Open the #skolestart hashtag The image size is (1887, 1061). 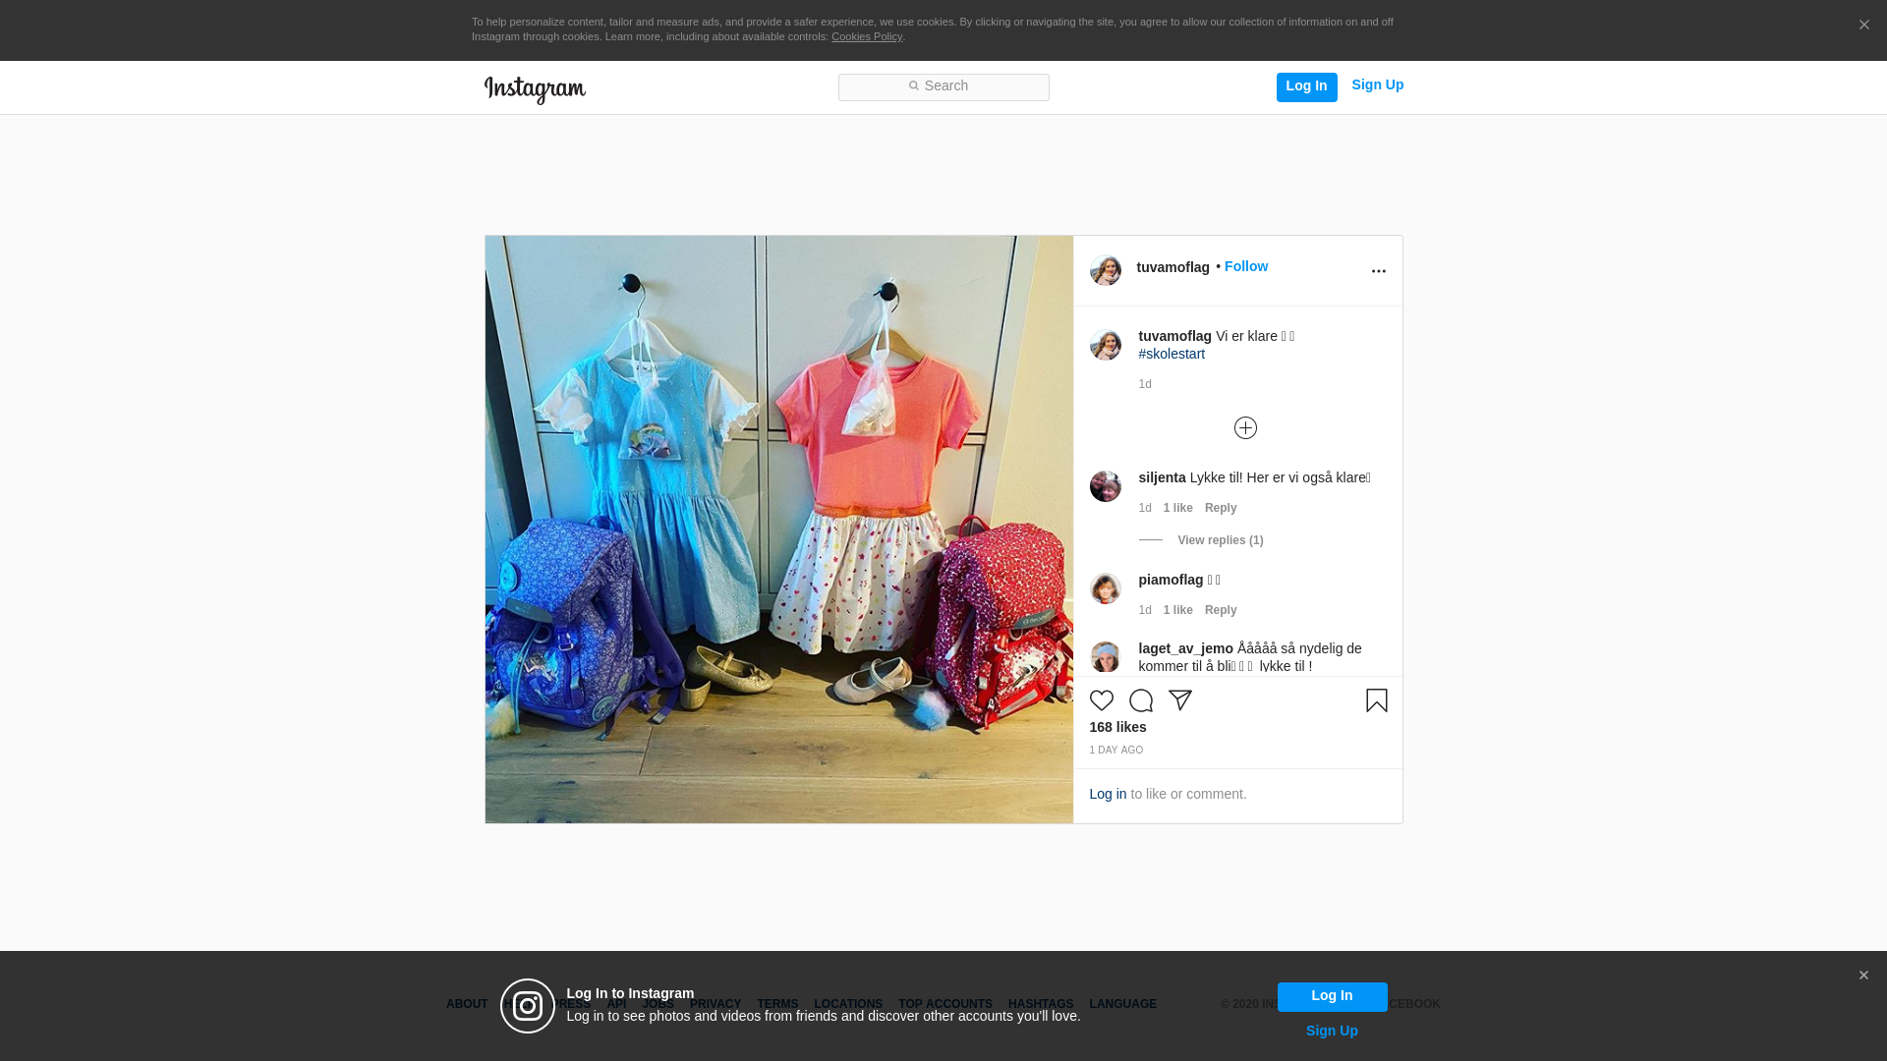1172,354
